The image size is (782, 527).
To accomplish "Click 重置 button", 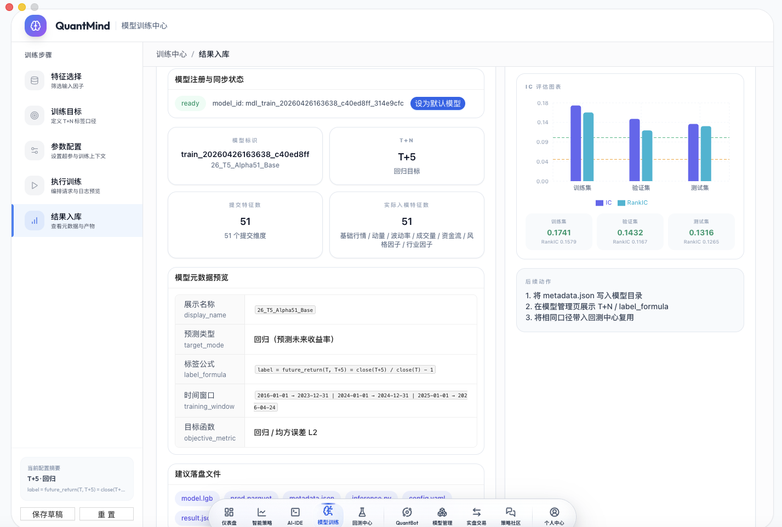I will 106,514.
